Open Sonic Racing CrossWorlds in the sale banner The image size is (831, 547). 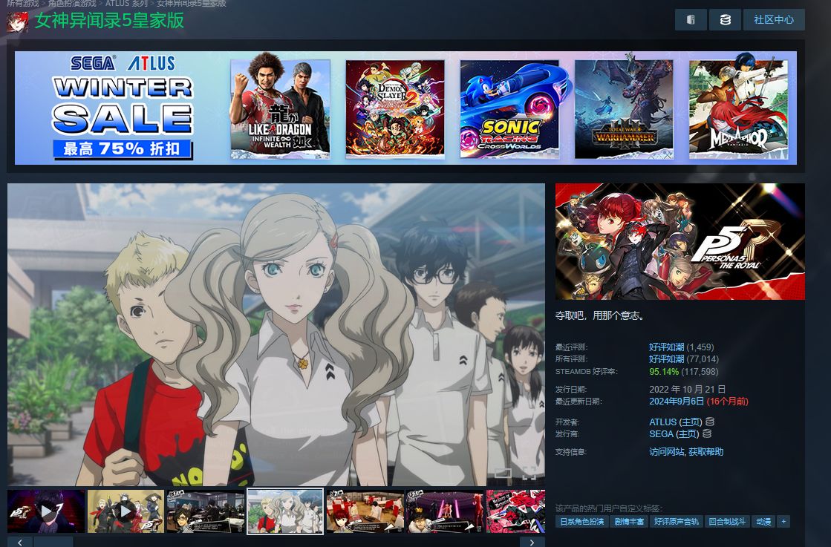[x=510, y=109]
